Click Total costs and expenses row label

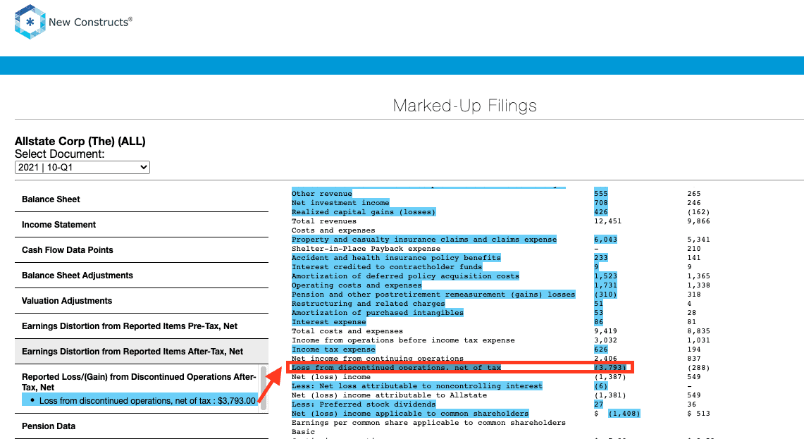pyautogui.click(x=347, y=331)
